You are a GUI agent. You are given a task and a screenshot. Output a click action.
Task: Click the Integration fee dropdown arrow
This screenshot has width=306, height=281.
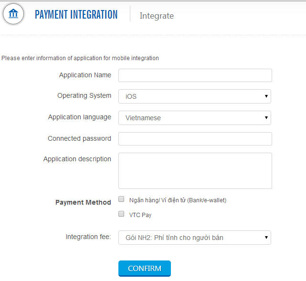pos(266,238)
